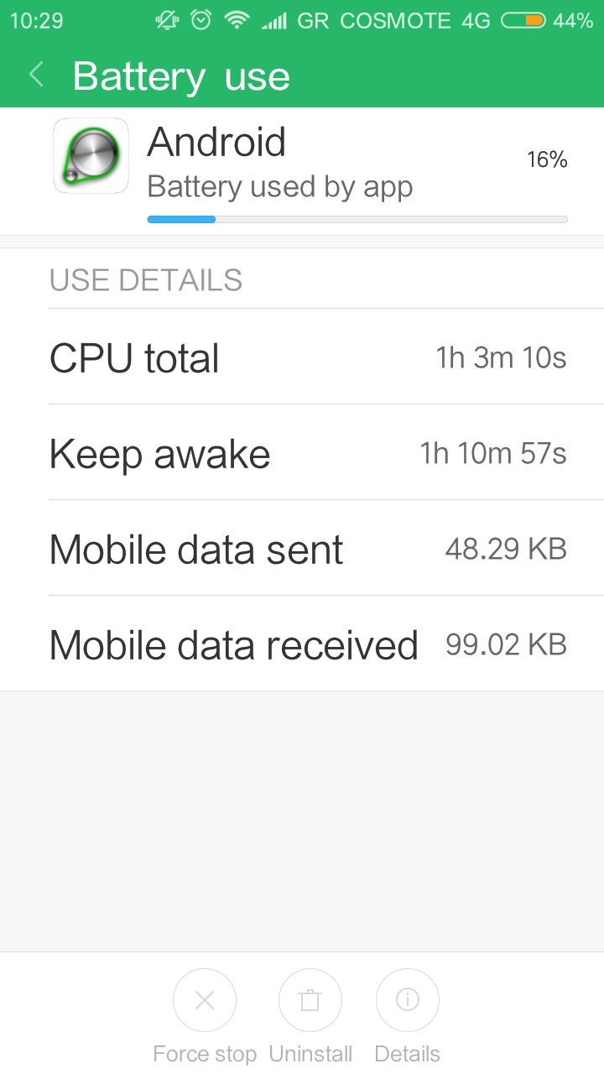
Task: Click the Battery use title
Action: click(181, 76)
